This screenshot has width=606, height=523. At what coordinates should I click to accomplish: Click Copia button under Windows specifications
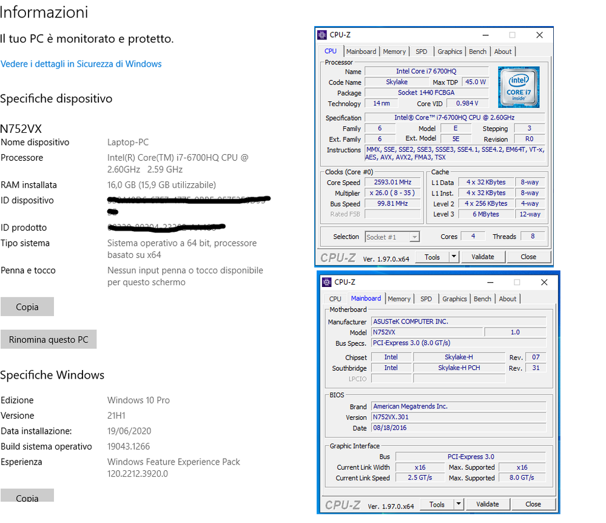(27, 496)
